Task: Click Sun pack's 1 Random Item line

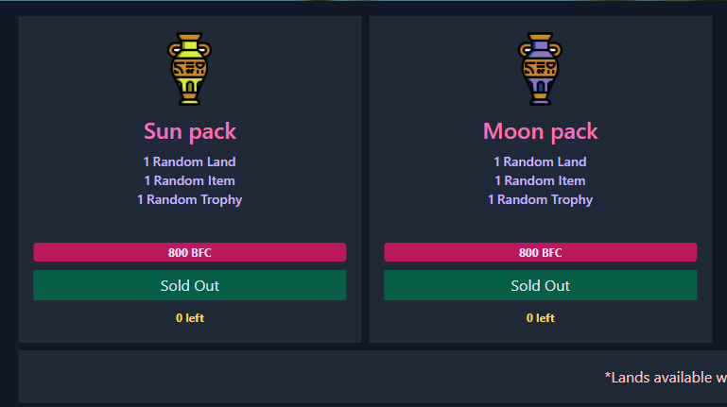Action: [x=189, y=180]
